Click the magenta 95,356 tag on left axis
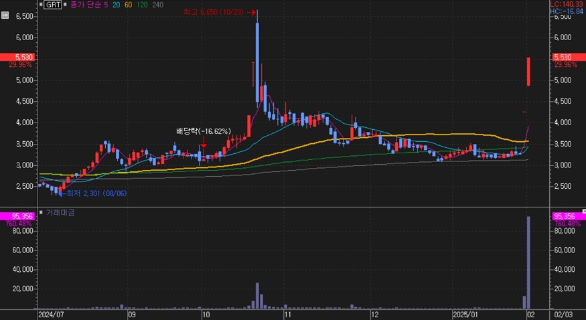The height and width of the screenshot is (320, 586). (17, 216)
